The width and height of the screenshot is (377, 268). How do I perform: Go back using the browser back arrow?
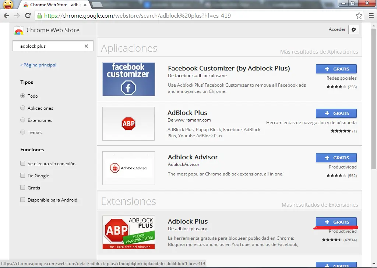pos(7,15)
